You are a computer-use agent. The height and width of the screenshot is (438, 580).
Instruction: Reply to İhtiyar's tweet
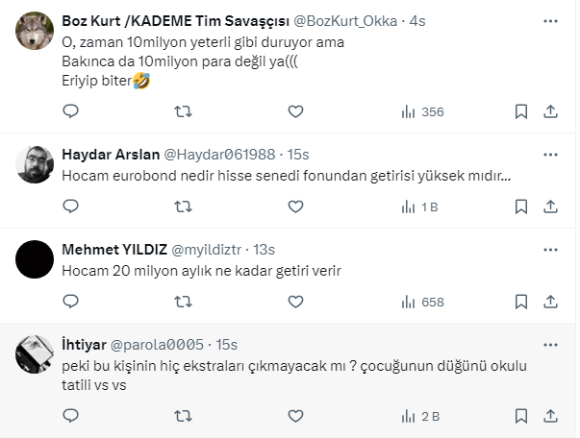[x=70, y=416]
